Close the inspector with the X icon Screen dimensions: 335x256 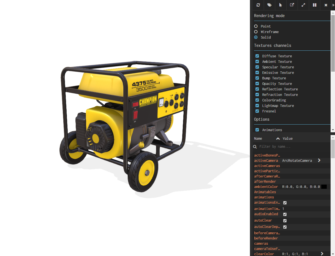(326, 5)
